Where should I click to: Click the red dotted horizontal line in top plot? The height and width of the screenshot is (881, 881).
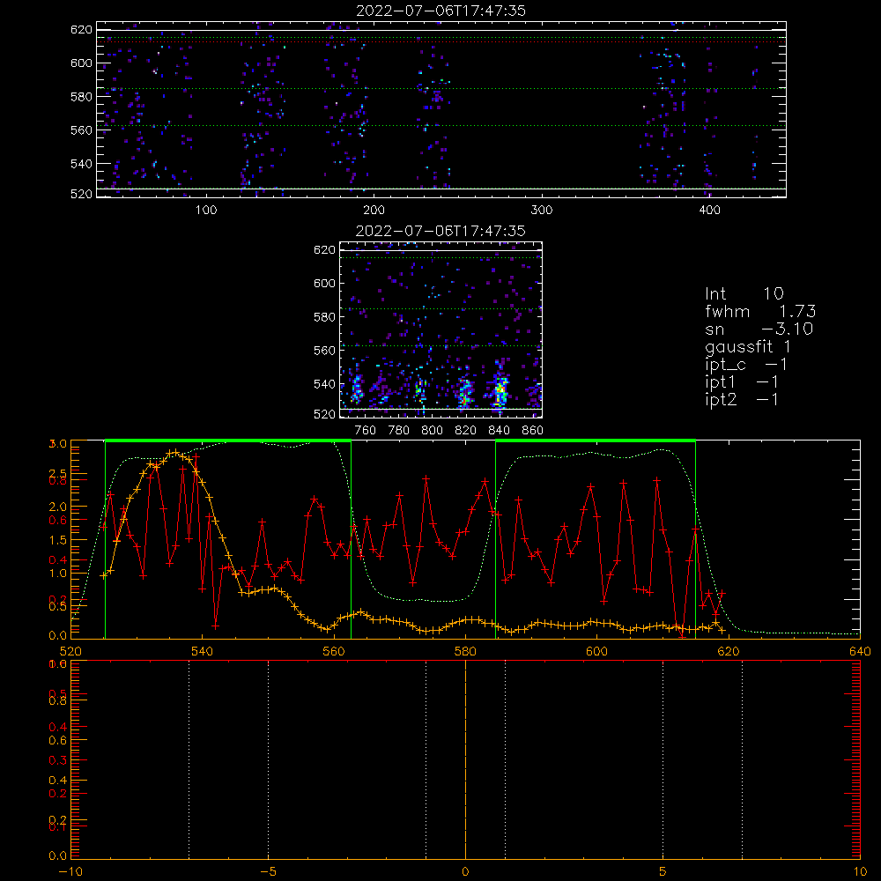[441, 42]
